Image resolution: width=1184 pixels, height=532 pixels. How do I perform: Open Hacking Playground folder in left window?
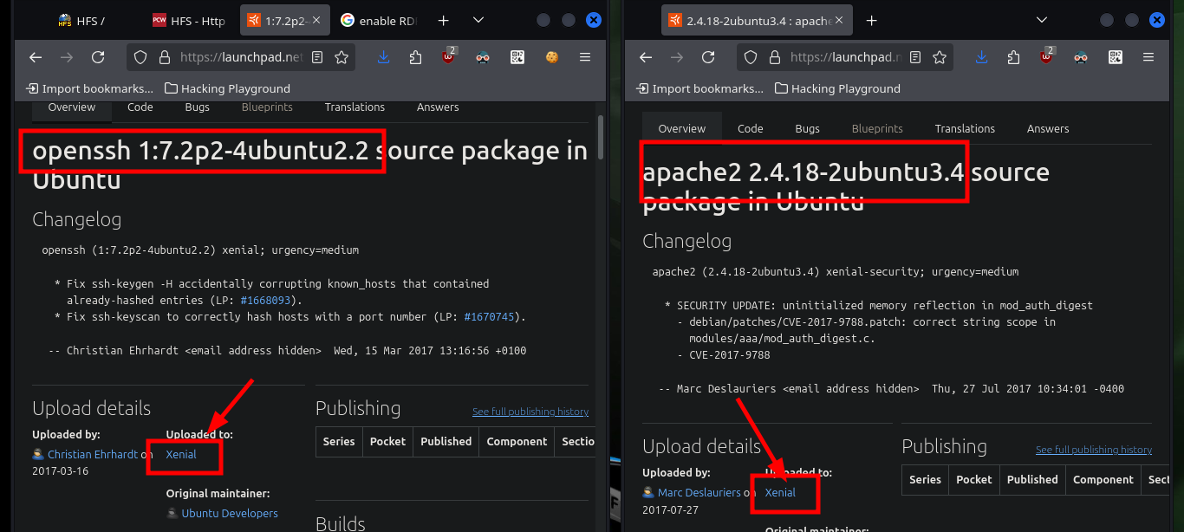coord(228,88)
